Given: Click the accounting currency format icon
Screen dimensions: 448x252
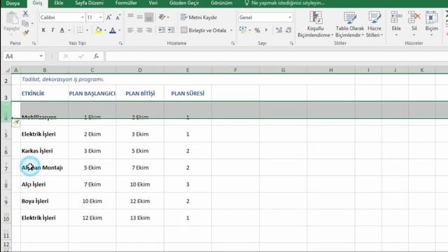Looking at the screenshot, I should [x=243, y=30].
